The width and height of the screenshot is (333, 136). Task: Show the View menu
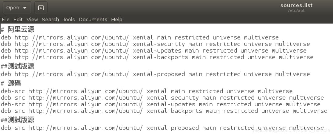(32, 19)
